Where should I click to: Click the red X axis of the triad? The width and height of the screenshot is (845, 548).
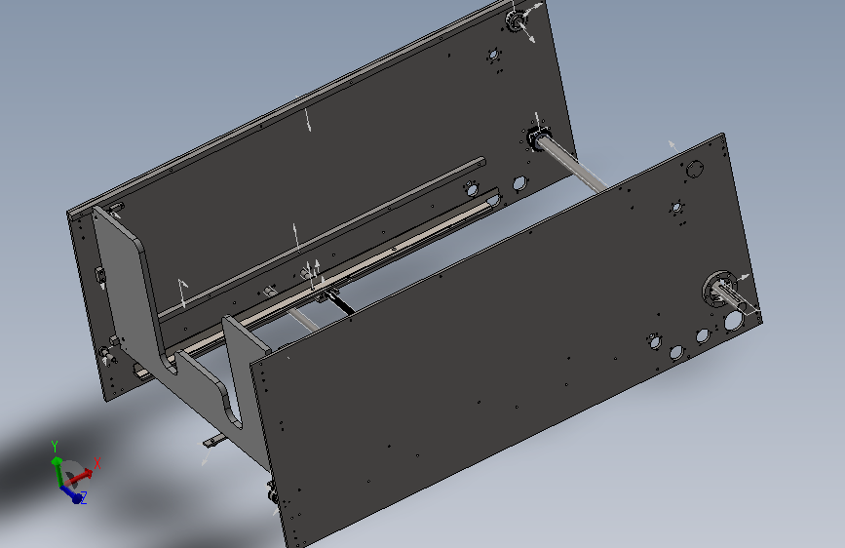(81, 477)
